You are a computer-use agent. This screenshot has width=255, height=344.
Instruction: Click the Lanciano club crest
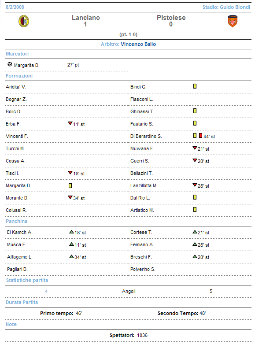(x=24, y=21)
